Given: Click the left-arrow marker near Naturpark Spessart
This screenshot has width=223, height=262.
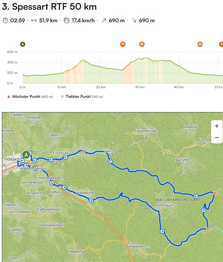Looking at the screenshot, I should (x=196, y=196).
